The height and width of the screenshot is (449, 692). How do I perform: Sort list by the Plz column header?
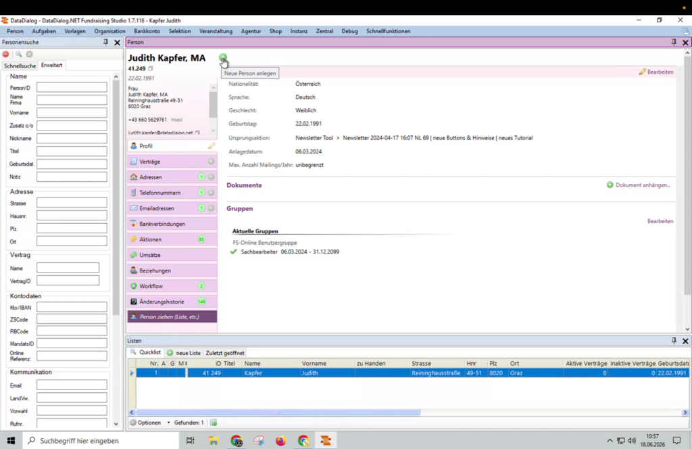pos(496,363)
